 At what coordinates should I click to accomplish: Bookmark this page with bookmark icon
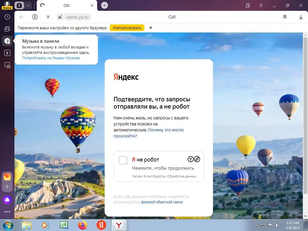click(285, 17)
